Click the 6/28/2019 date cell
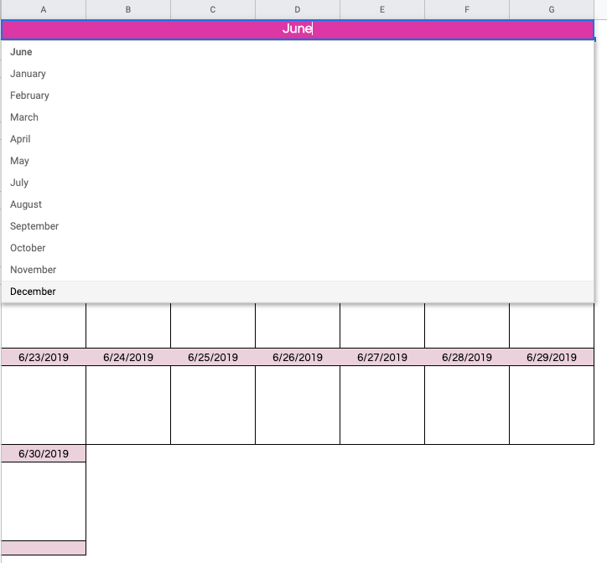The height and width of the screenshot is (563, 607). 467,357
